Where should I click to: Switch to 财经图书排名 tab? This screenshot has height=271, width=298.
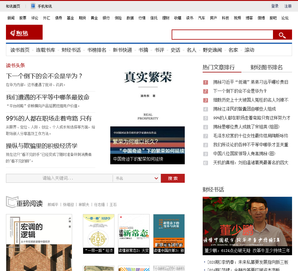pyautogui.click(x=266, y=67)
